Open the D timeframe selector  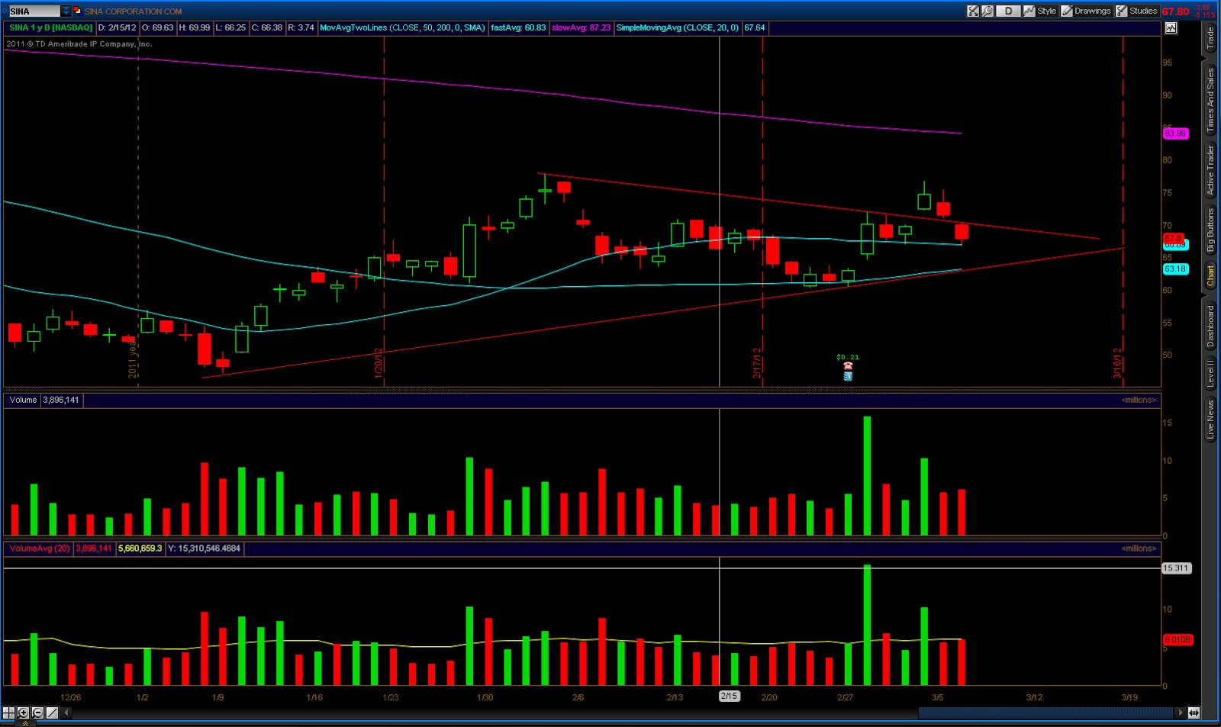click(1008, 11)
